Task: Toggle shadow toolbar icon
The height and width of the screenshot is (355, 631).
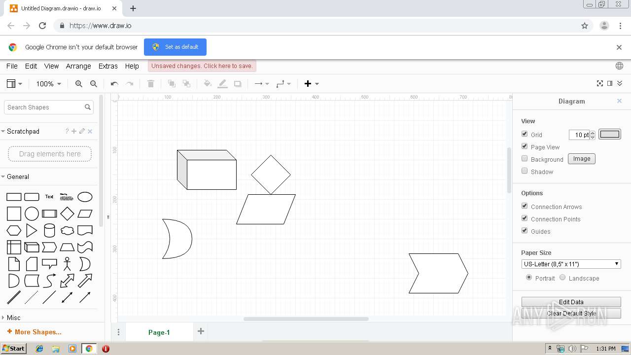Action: pyautogui.click(x=238, y=84)
